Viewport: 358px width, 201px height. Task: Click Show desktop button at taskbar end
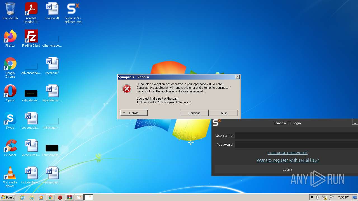[x=355, y=197]
